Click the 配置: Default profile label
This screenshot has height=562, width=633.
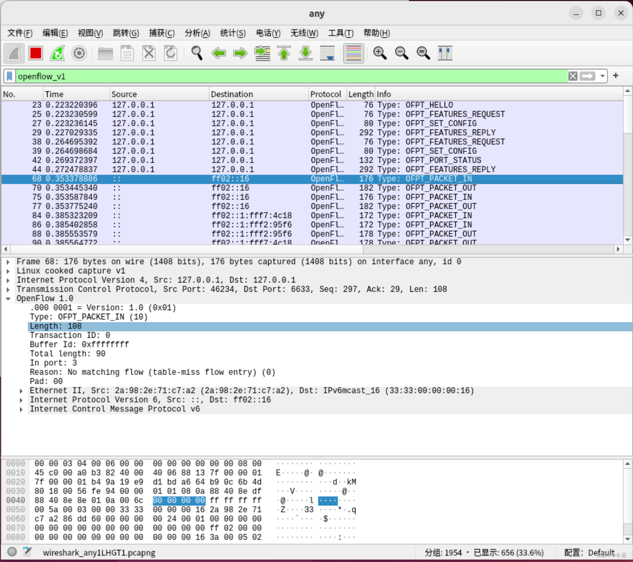pyautogui.click(x=589, y=553)
